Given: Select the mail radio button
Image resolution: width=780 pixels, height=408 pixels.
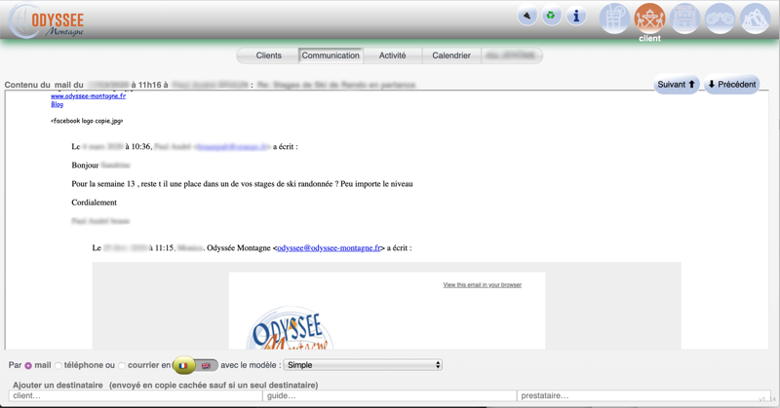Looking at the screenshot, I should 28,366.
